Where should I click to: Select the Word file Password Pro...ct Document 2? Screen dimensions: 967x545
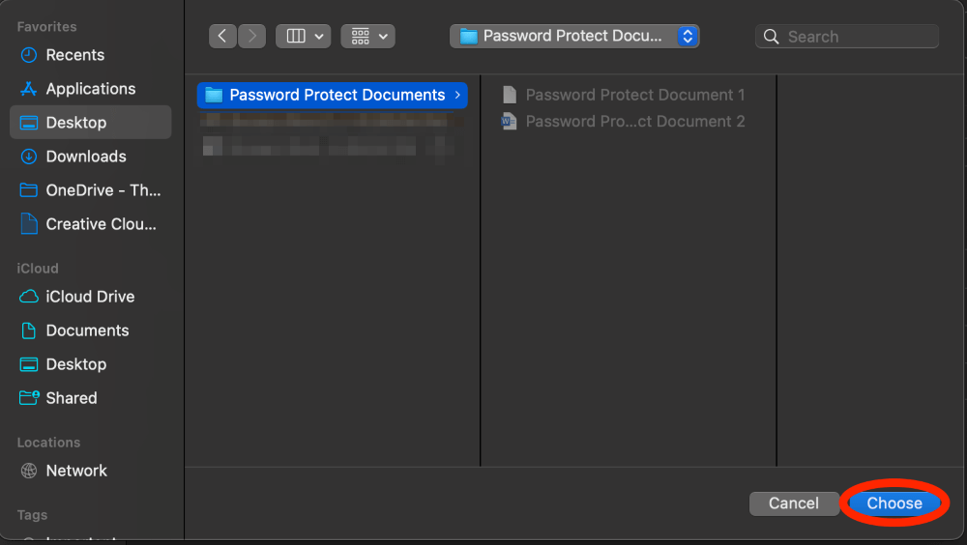(634, 122)
